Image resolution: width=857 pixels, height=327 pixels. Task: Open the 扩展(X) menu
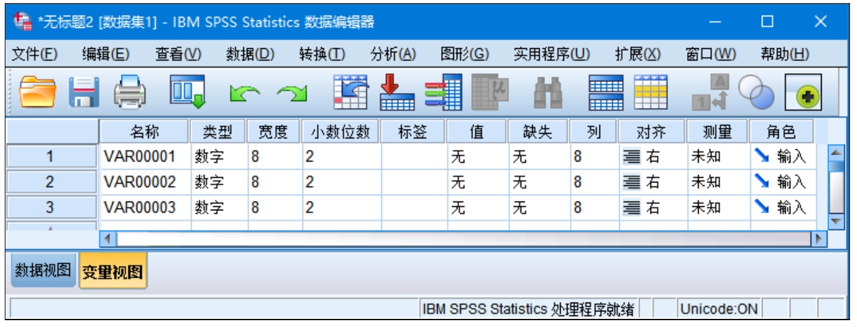coord(637,54)
